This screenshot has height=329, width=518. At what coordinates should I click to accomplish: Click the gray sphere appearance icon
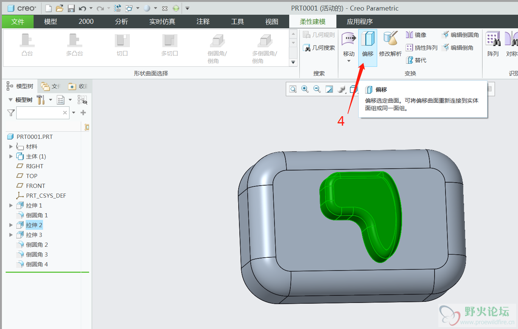click(x=147, y=8)
